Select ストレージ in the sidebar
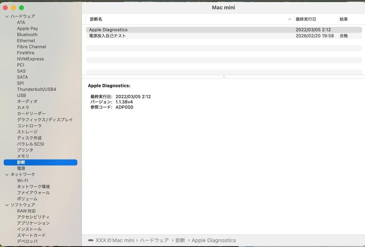 tap(27, 132)
